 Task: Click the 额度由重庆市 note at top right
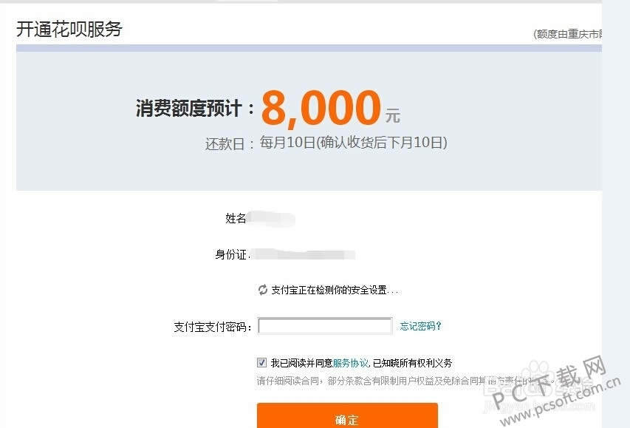click(567, 34)
